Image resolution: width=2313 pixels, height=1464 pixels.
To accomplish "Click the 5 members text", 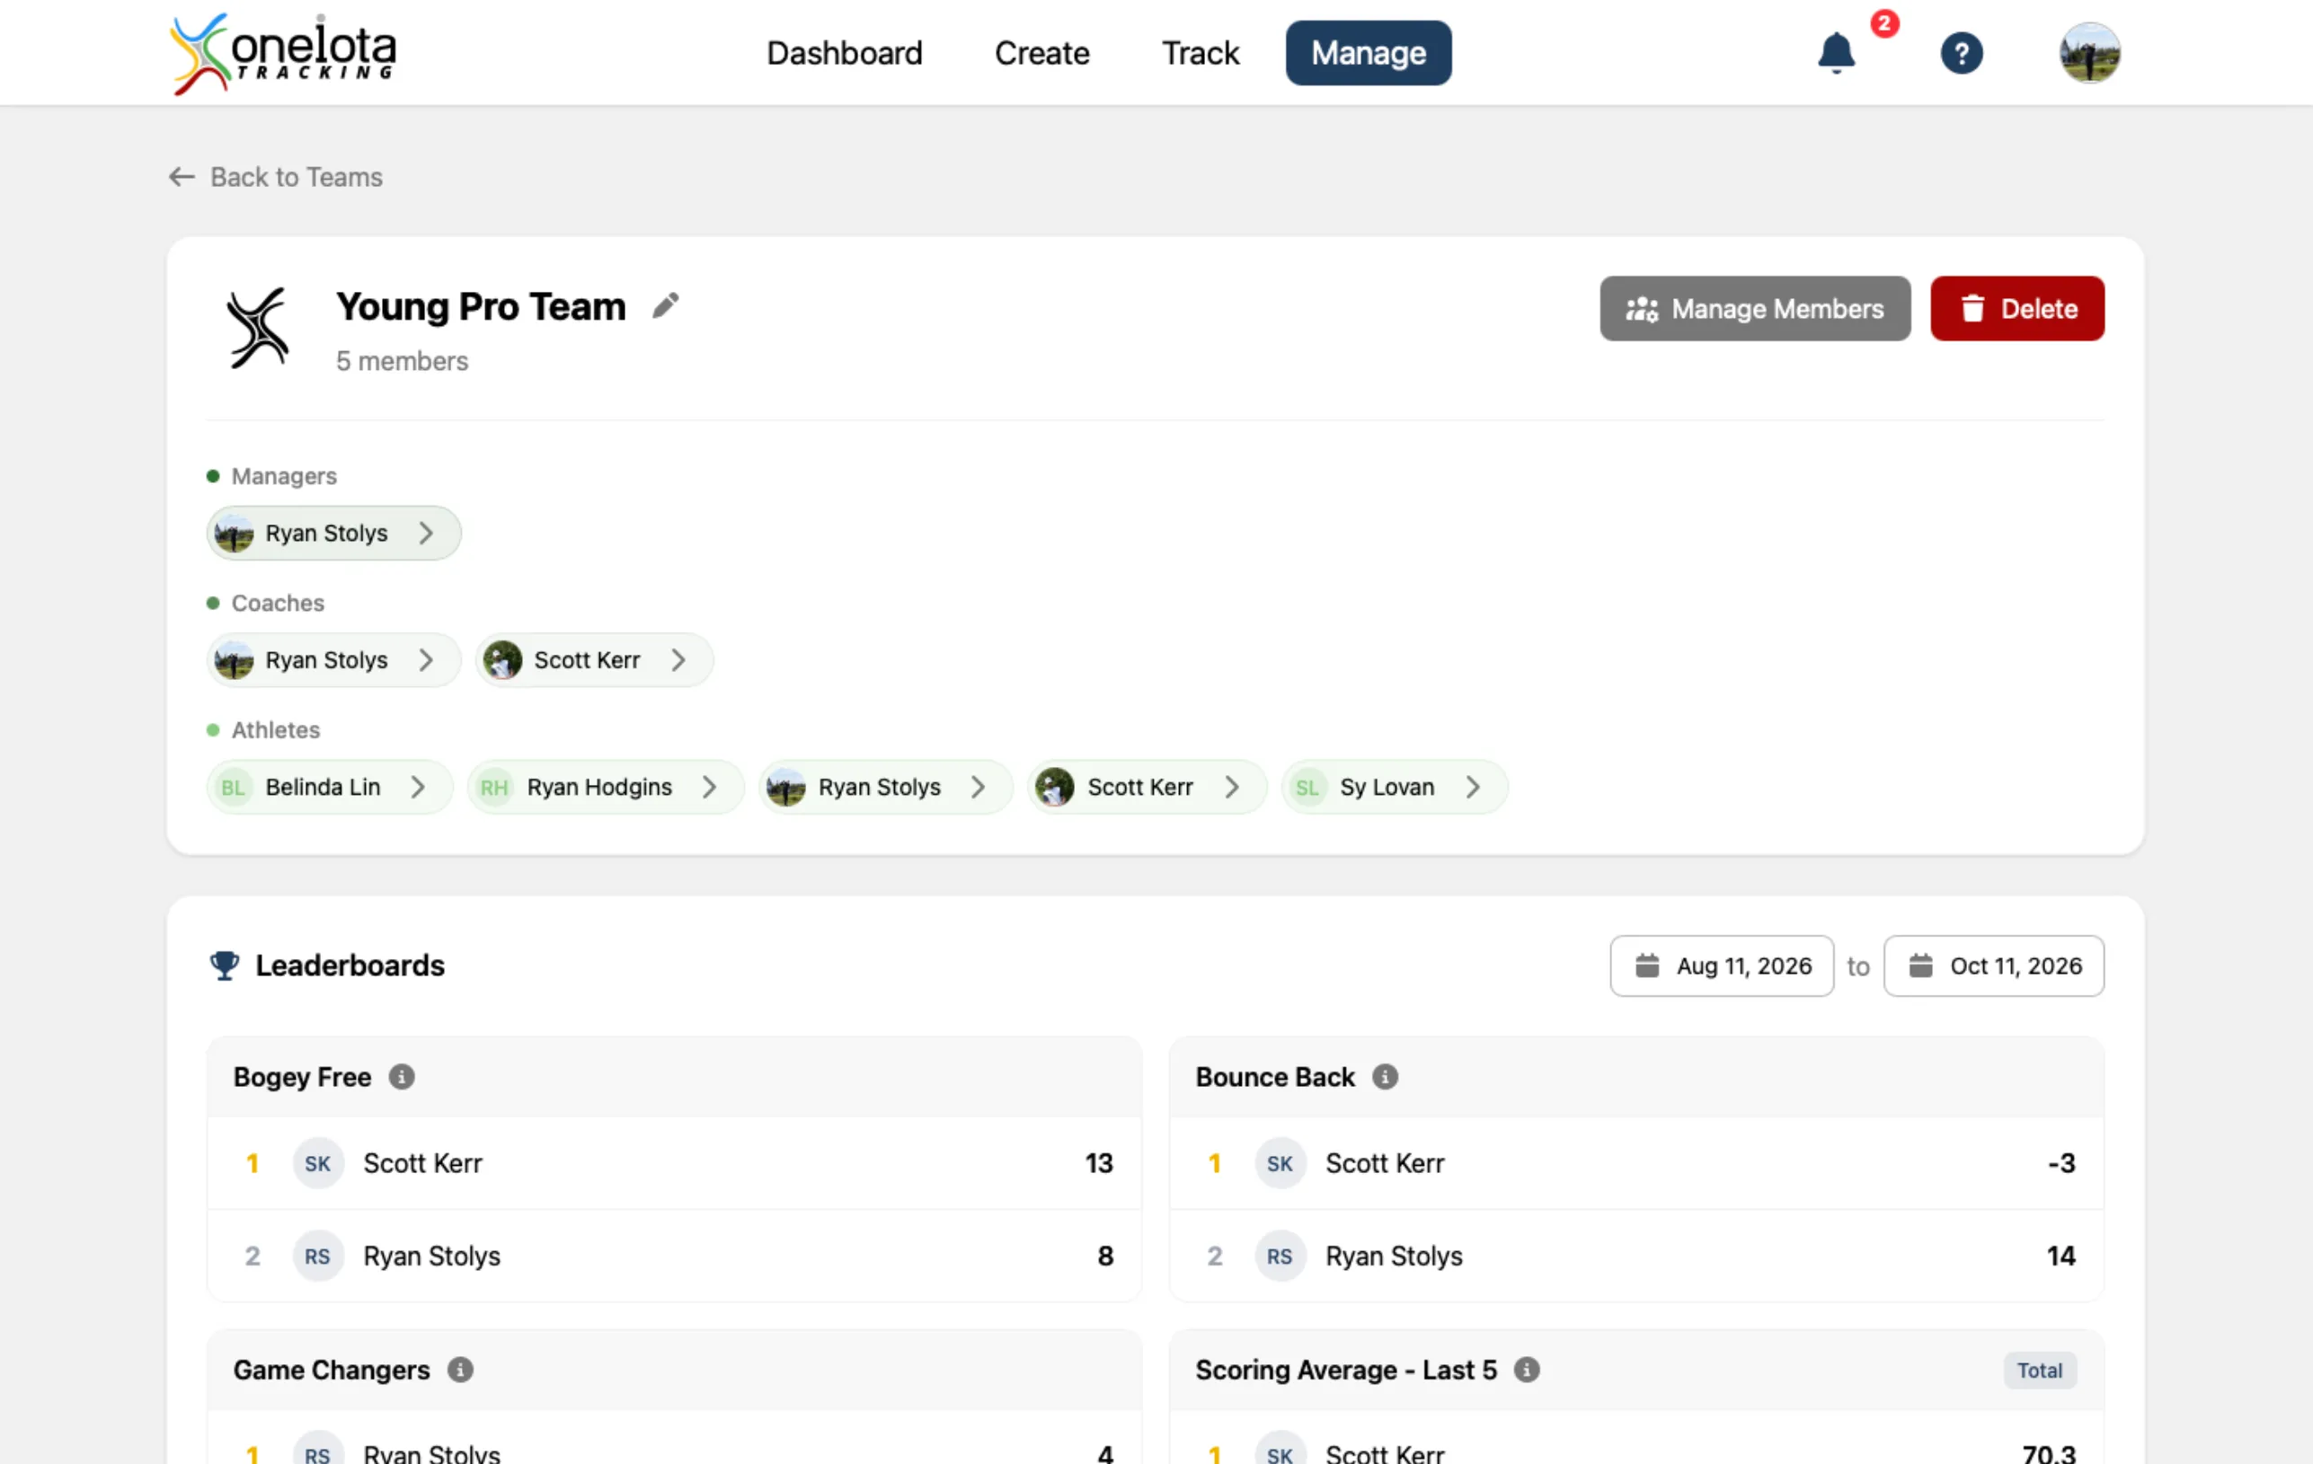I will [x=402, y=361].
